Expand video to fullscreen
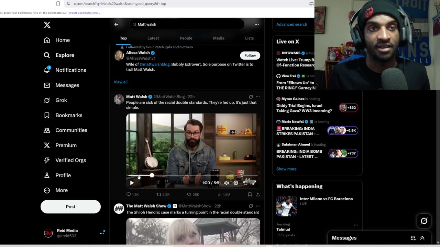Screen dimensions: 440x247 (254, 183)
